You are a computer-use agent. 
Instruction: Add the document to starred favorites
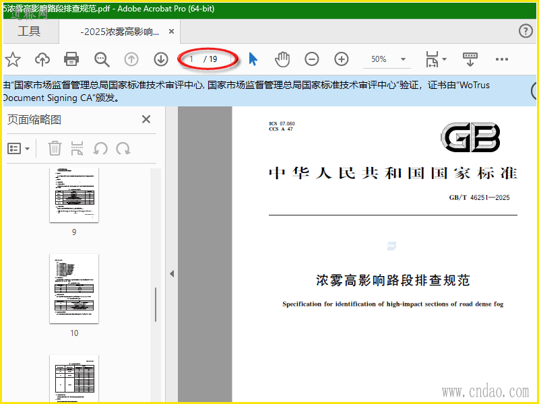pyautogui.click(x=13, y=59)
